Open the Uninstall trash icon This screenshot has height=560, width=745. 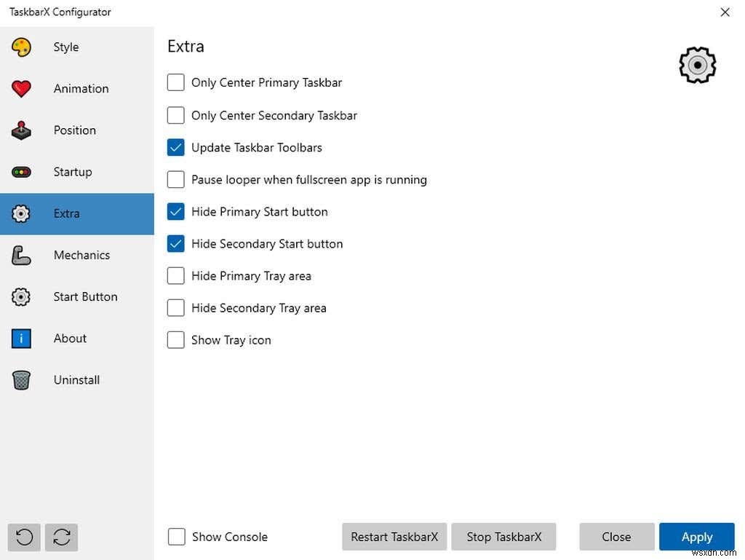[x=21, y=379]
